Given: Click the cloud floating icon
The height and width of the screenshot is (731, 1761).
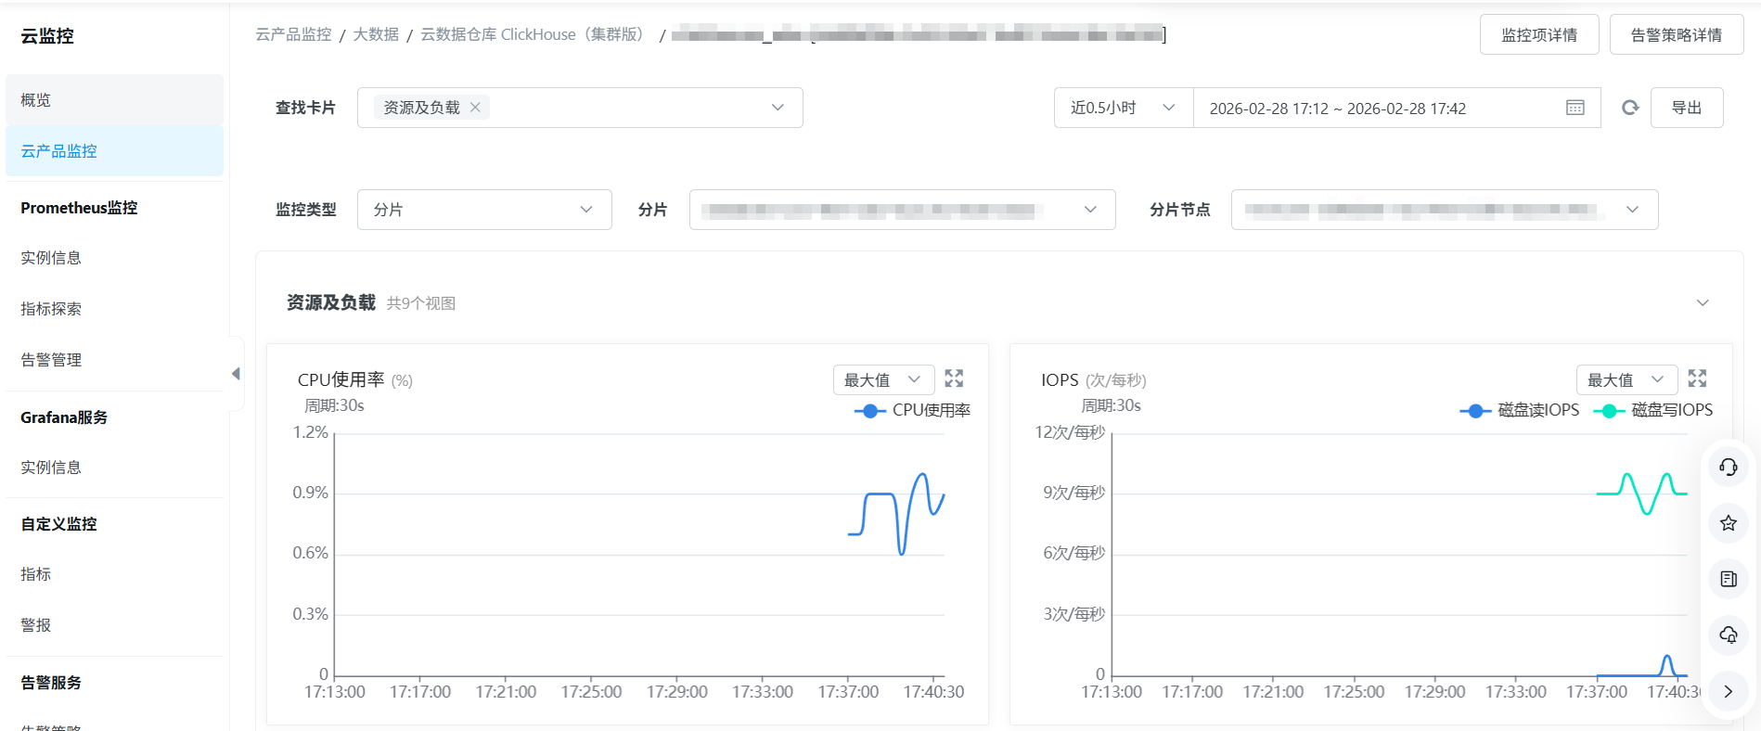Looking at the screenshot, I should coord(1728,635).
